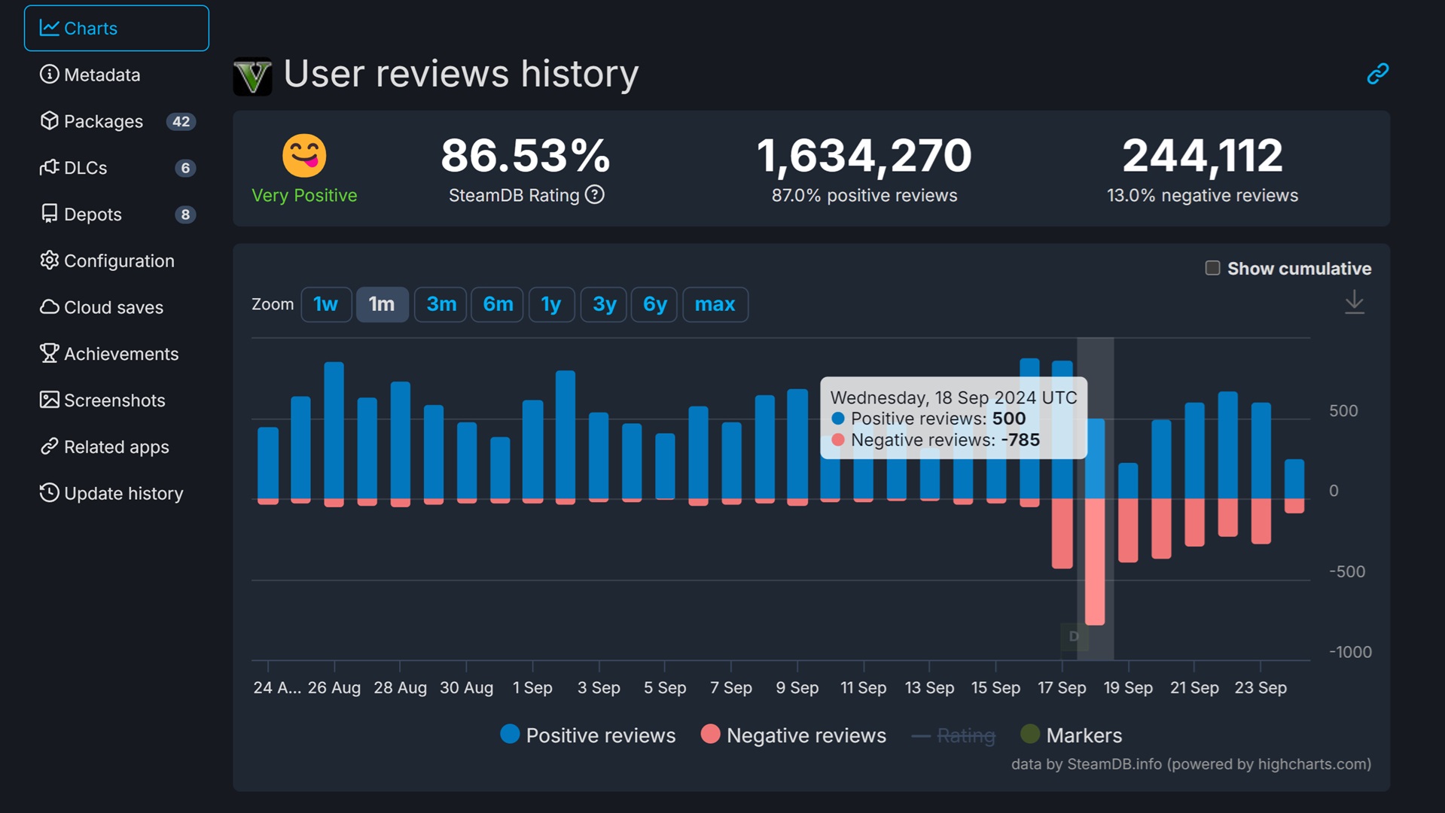Click the permalink icon near the title
1445x813 pixels.
pyautogui.click(x=1377, y=73)
